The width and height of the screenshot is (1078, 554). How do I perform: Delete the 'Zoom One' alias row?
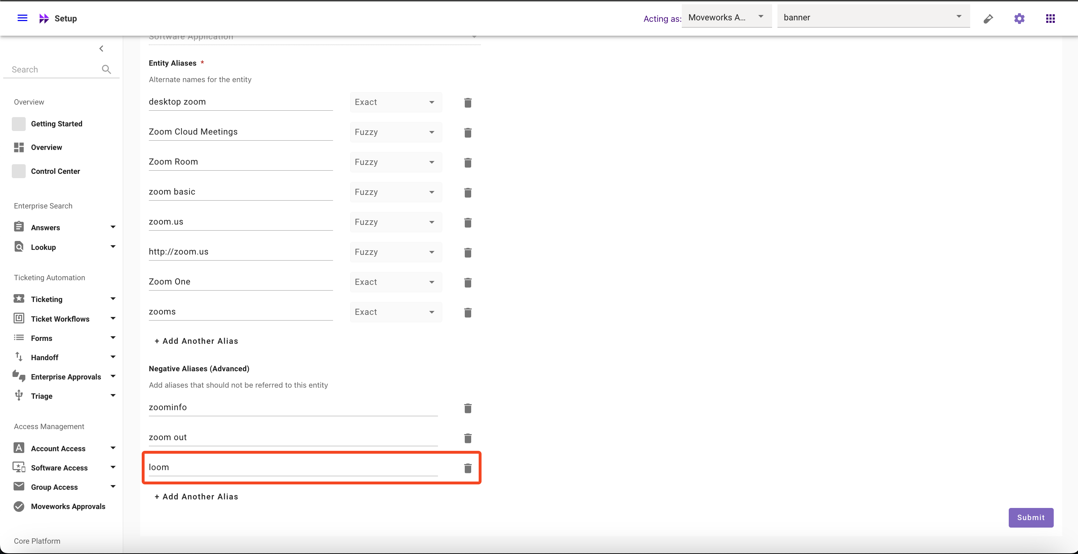pos(468,282)
